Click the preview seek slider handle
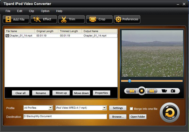 click(130, 81)
